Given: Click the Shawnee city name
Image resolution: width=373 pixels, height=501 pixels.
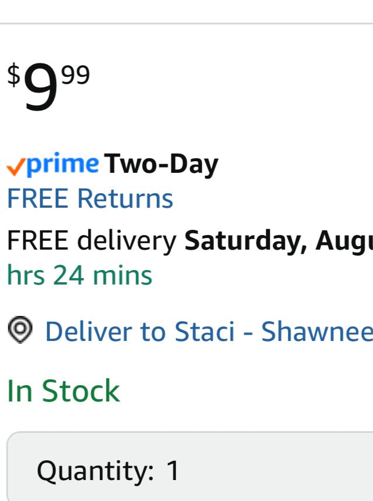Looking at the screenshot, I should [317, 332].
